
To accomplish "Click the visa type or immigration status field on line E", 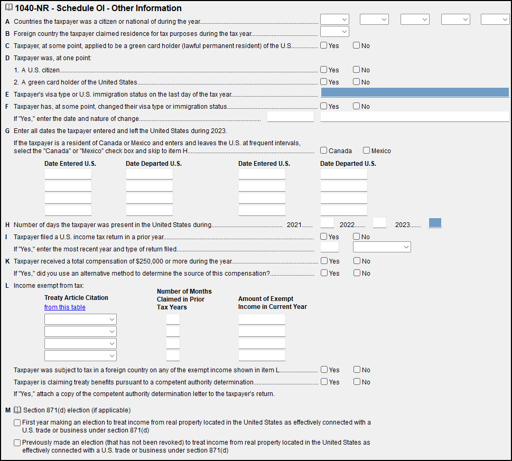I will pyautogui.click(x=415, y=92).
